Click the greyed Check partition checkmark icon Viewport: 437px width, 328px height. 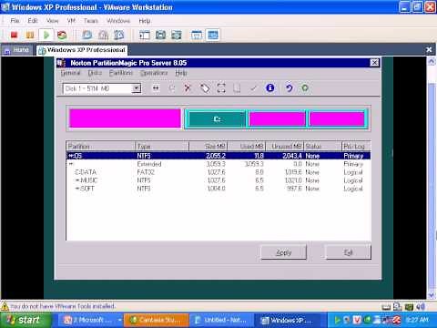(x=253, y=88)
